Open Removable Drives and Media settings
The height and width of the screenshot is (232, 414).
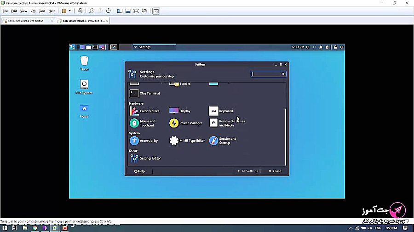227,123
